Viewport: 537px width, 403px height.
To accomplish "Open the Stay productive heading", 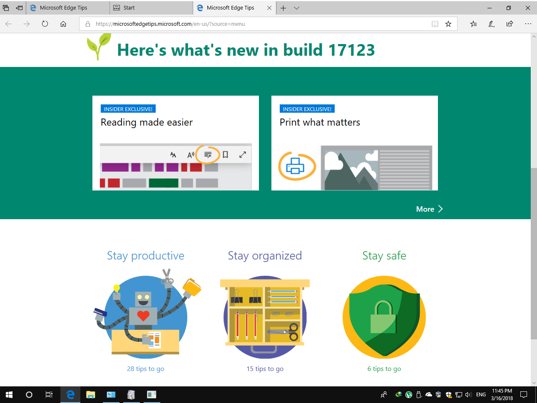I will pos(146,256).
